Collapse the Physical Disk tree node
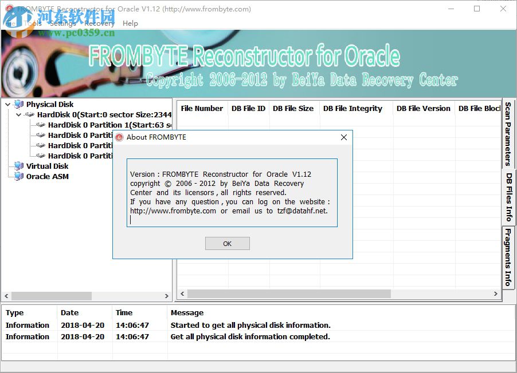Image resolution: width=517 pixels, height=373 pixels. 7,104
